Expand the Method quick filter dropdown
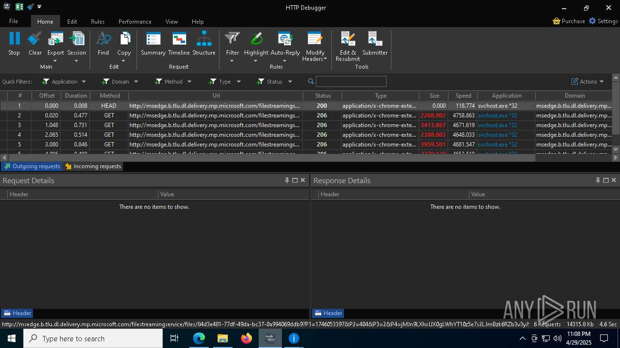The image size is (620, 348). 189,82
